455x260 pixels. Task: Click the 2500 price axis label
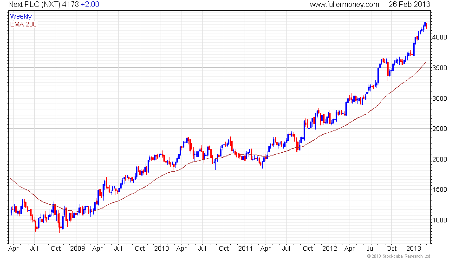pos(440,129)
